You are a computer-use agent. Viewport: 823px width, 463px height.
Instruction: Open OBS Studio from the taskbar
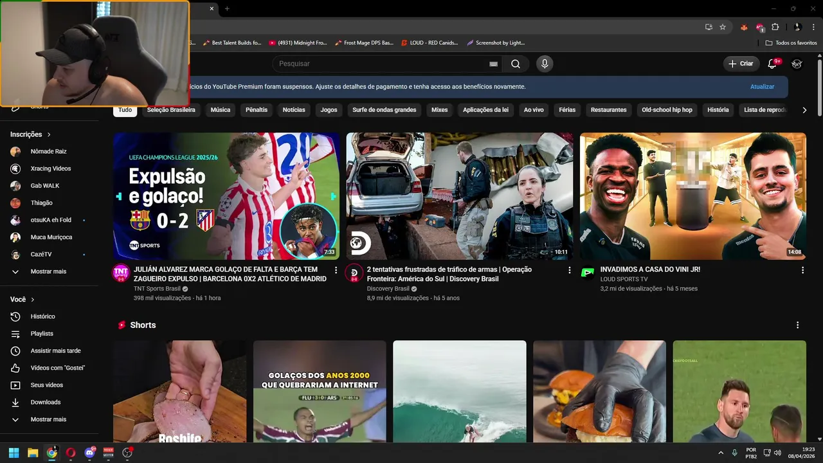click(127, 453)
